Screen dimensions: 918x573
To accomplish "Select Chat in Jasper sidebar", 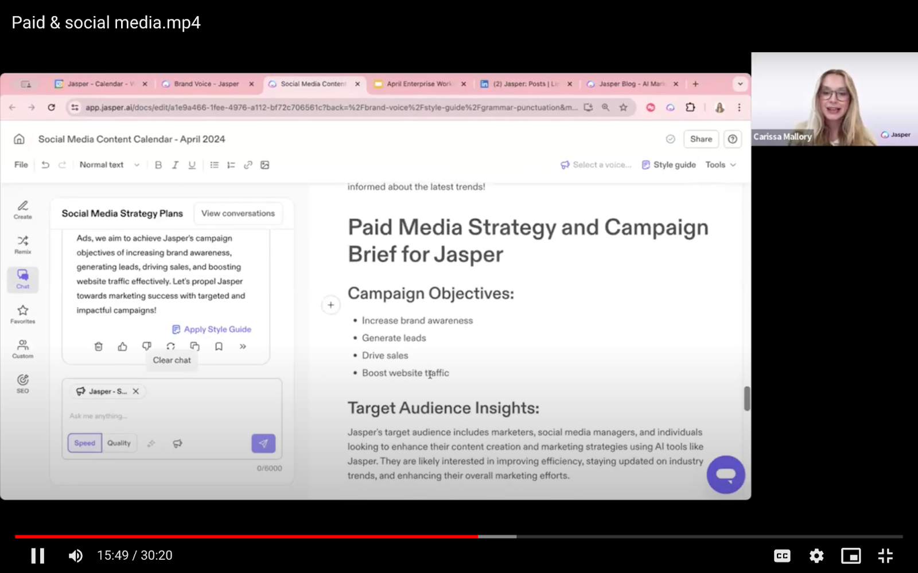I will pyautogui.click(x=23, y=280).
